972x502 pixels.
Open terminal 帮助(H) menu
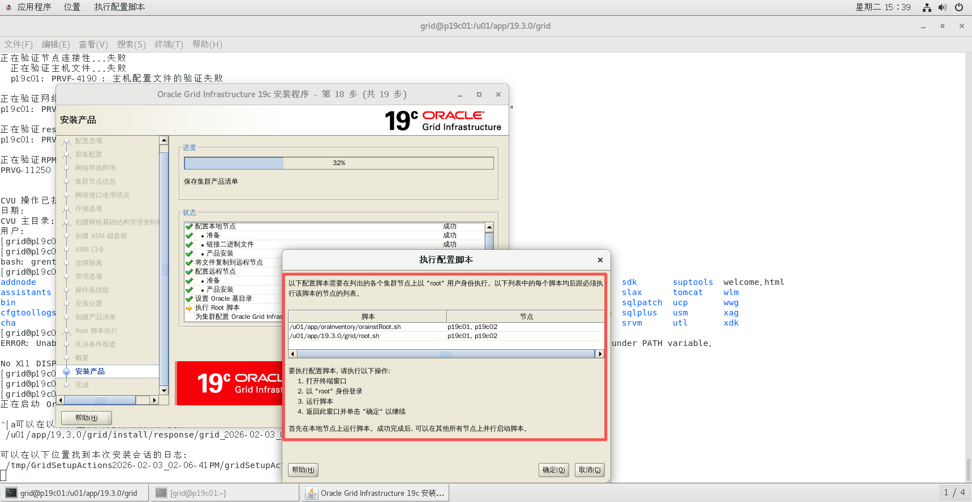(207, 44)
